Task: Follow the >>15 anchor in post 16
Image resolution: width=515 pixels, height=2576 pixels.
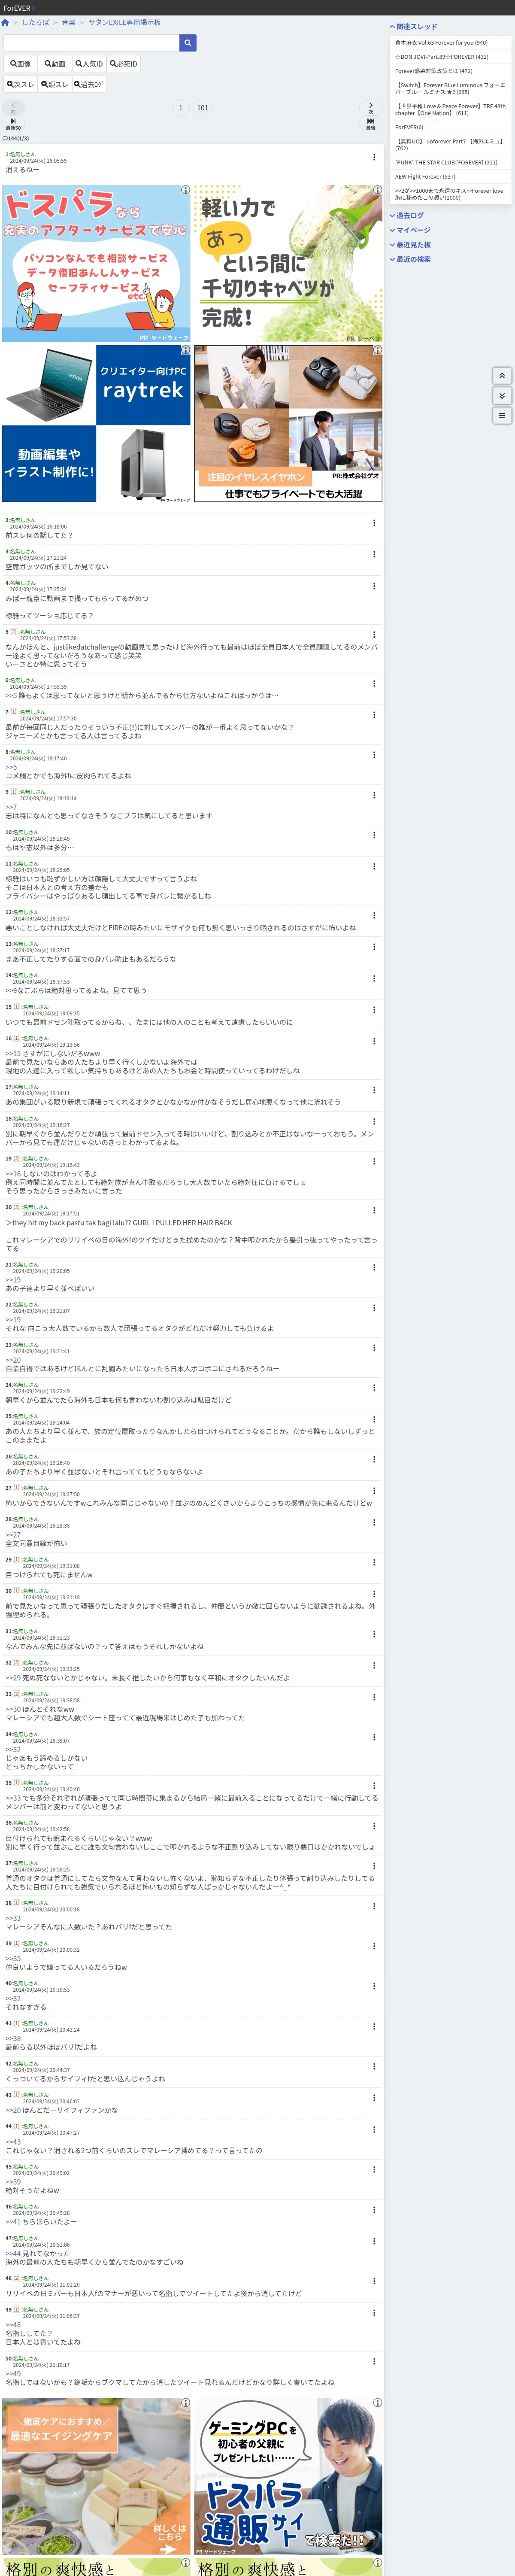Action: click(x=13, y=1054)
